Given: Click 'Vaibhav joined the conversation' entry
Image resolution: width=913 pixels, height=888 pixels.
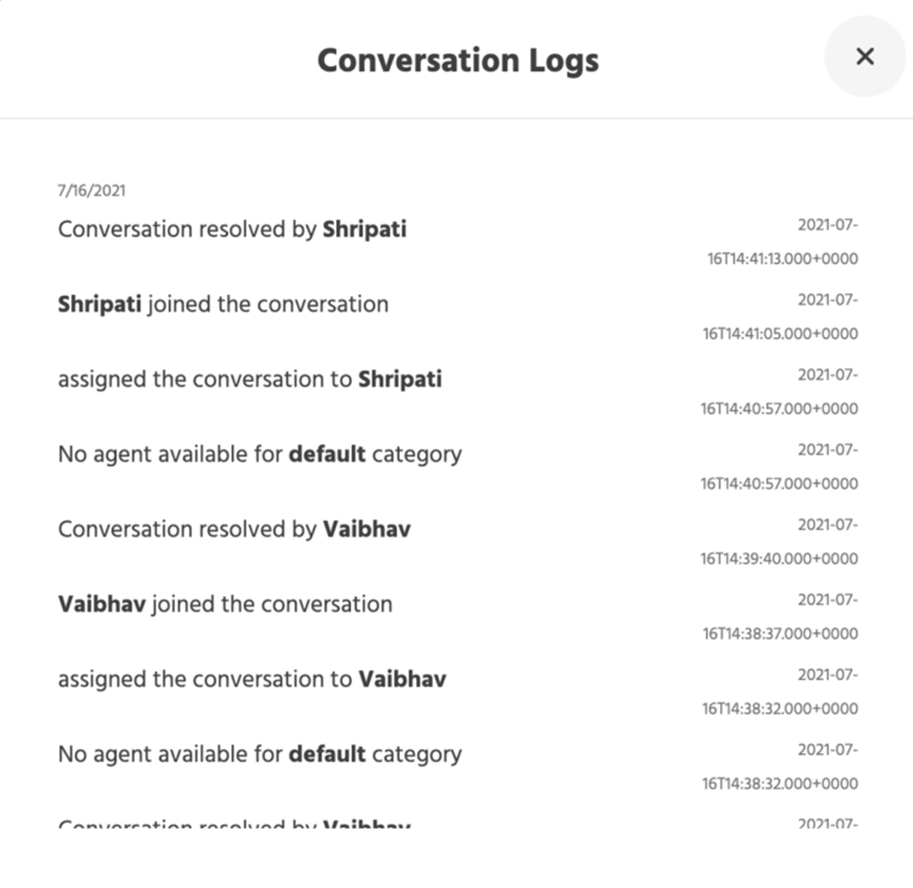Looking at the screenshot, I should click(225, 604).
